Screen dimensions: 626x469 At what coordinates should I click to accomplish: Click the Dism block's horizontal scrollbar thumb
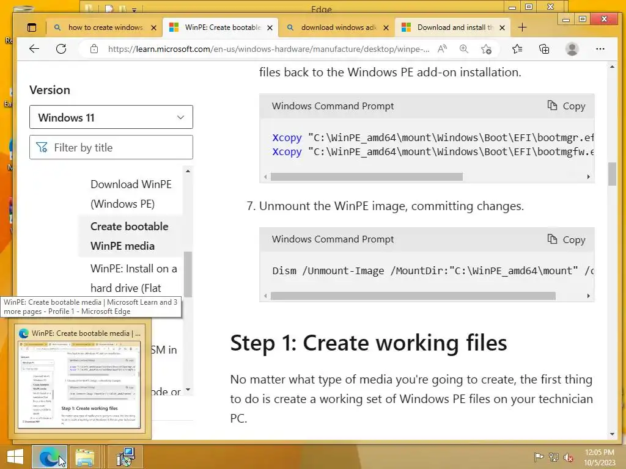(x=413, y=296)
